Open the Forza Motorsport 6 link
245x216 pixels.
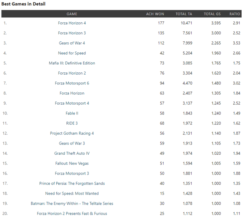click(72, 83)
